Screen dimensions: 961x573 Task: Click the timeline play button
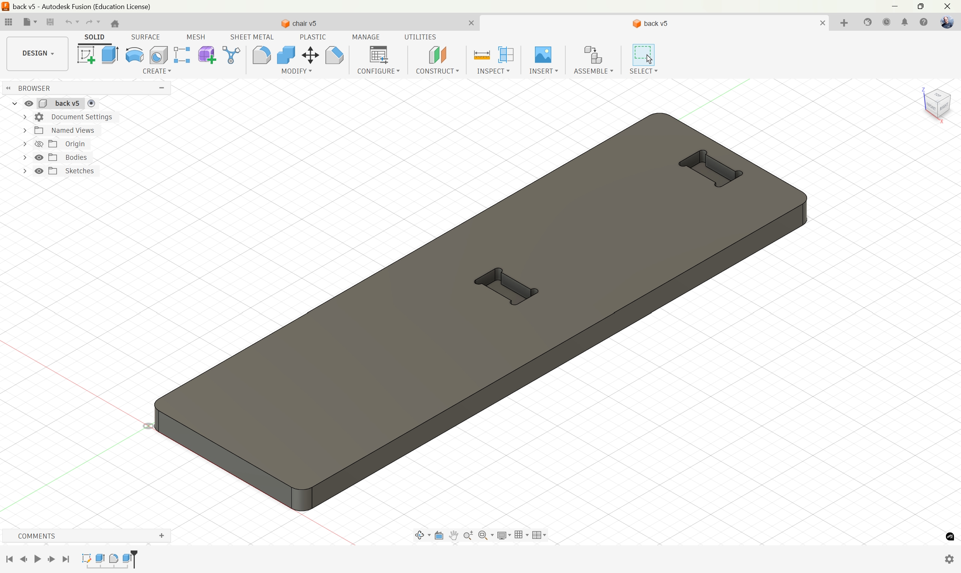coord(38,559)
